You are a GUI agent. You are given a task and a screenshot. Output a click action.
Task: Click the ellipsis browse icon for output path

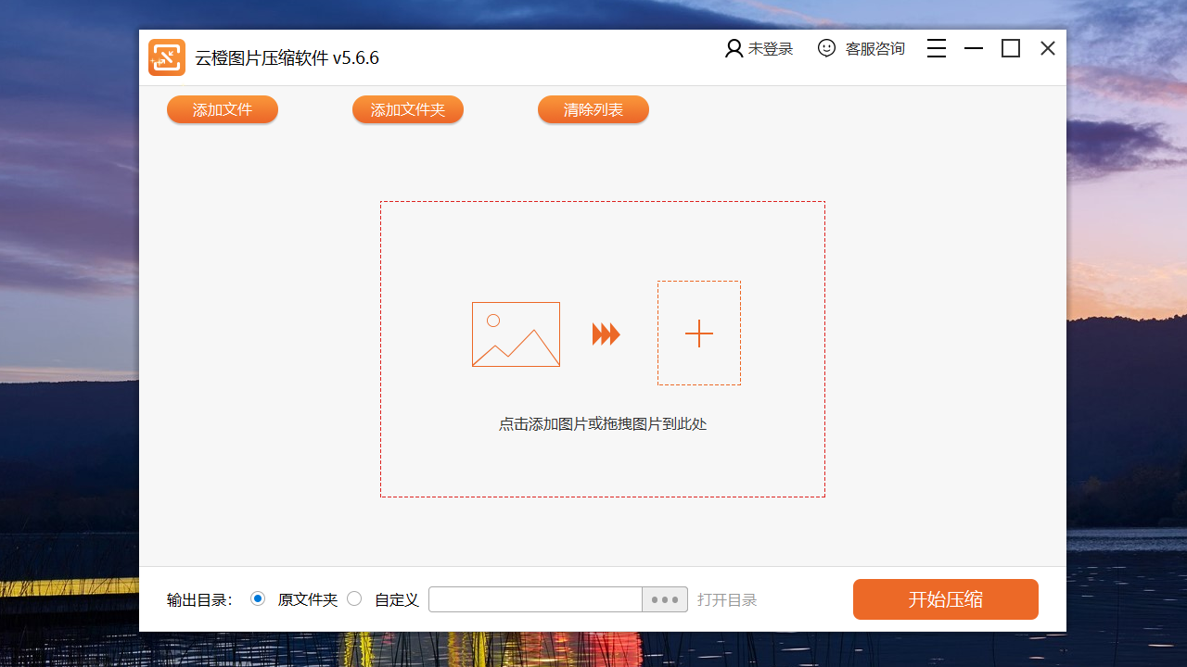click(x=664, y=599)
